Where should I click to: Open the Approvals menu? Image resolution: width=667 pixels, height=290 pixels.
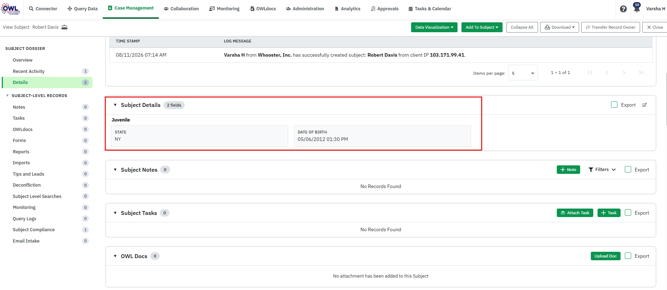coord(385,8)
